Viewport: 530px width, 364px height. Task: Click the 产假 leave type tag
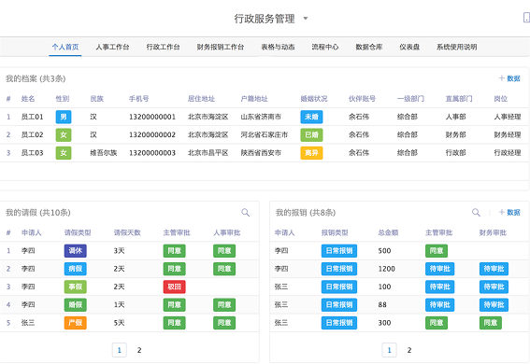pos(76,323)
